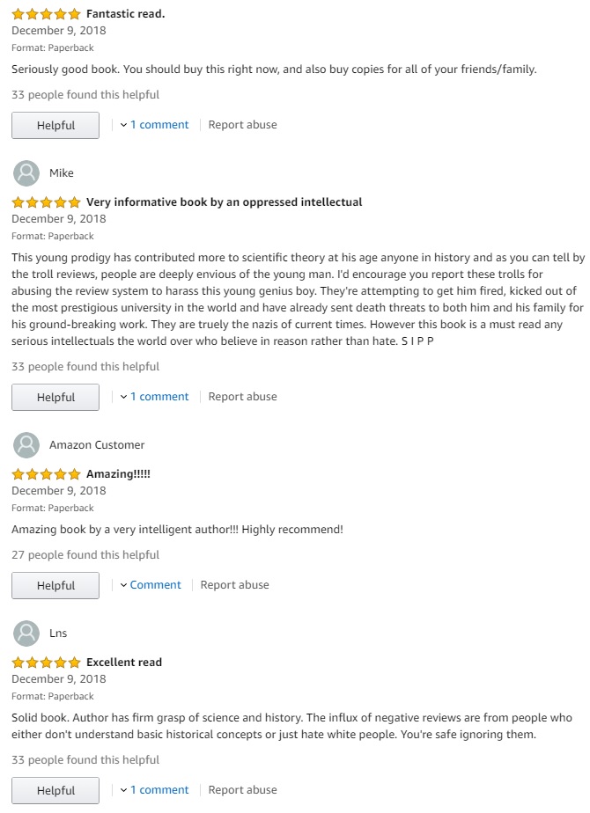Click star rating on Amazing!!!!! review
Viewport: 590px width, 813px height.
46,474
